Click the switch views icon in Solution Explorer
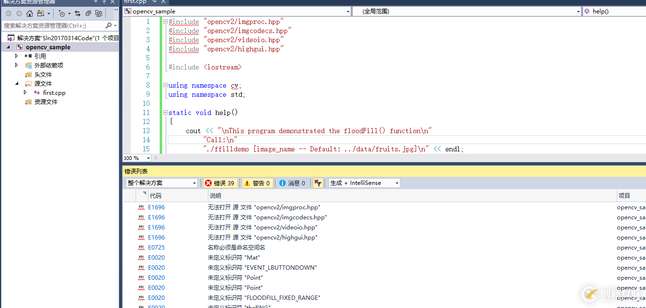Image resolution: width=646 pixels, height=308 pixels. click(x=41, y=13)
